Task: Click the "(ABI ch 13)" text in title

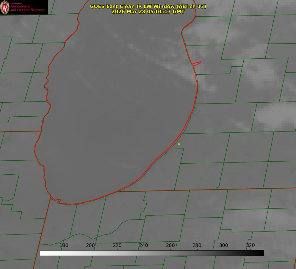Action: (x=191, y=6)
